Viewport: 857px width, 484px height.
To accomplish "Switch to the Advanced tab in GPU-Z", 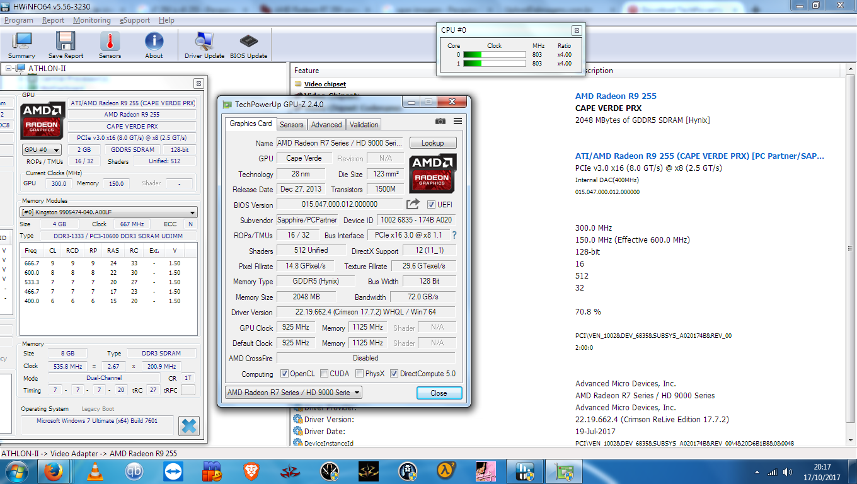I will pyautogui.click(x=326, y=125).
